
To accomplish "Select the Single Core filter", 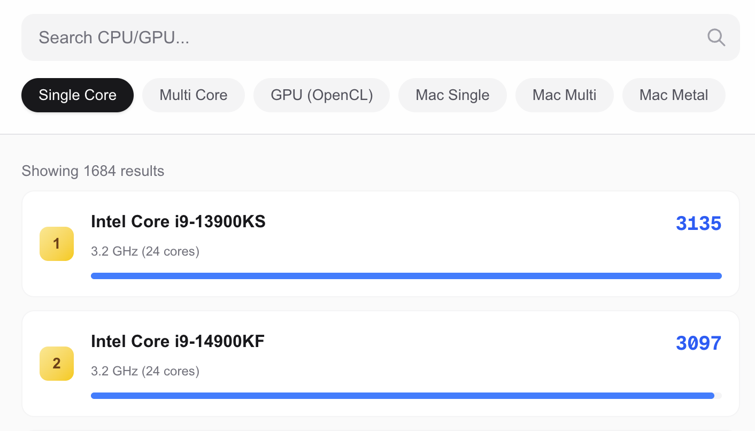I will pyautogui.click(x=78, y=95).
